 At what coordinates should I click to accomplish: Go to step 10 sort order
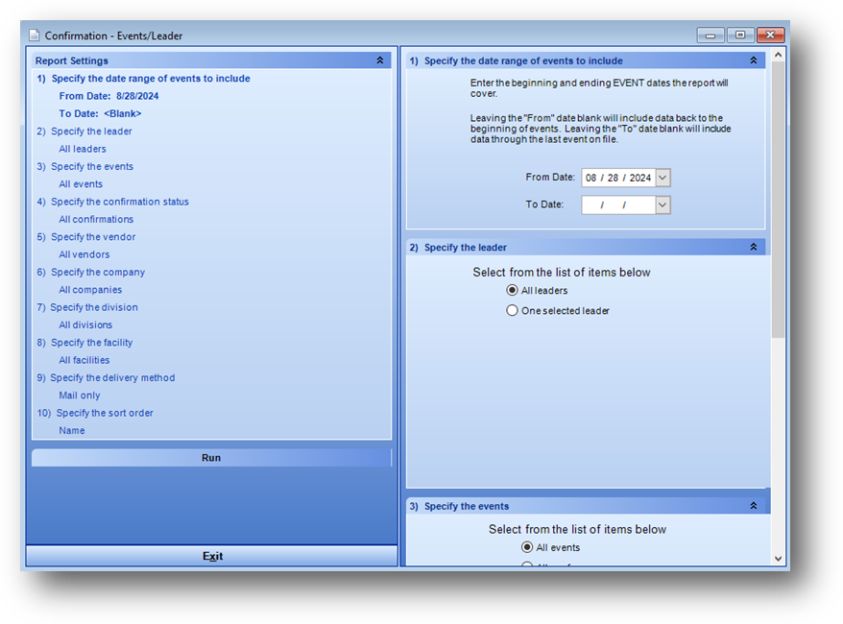tap(95, 413)
